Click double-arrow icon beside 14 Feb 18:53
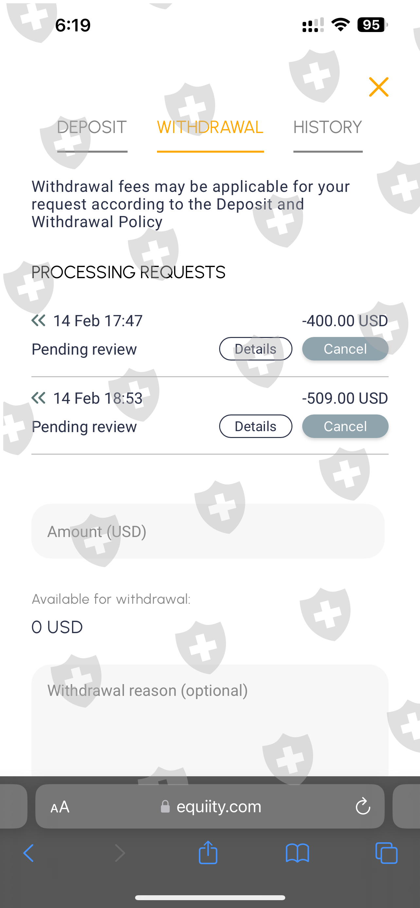 click(39, 398)
